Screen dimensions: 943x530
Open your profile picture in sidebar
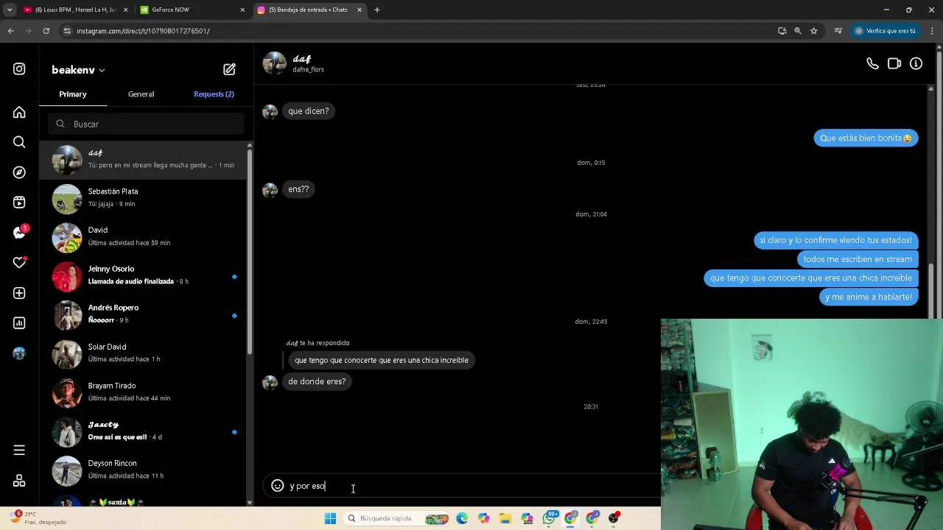19,353
